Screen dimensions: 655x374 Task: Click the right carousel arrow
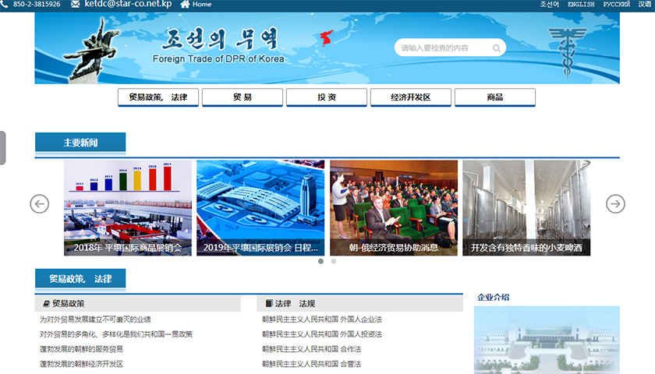tap(615, 204)
